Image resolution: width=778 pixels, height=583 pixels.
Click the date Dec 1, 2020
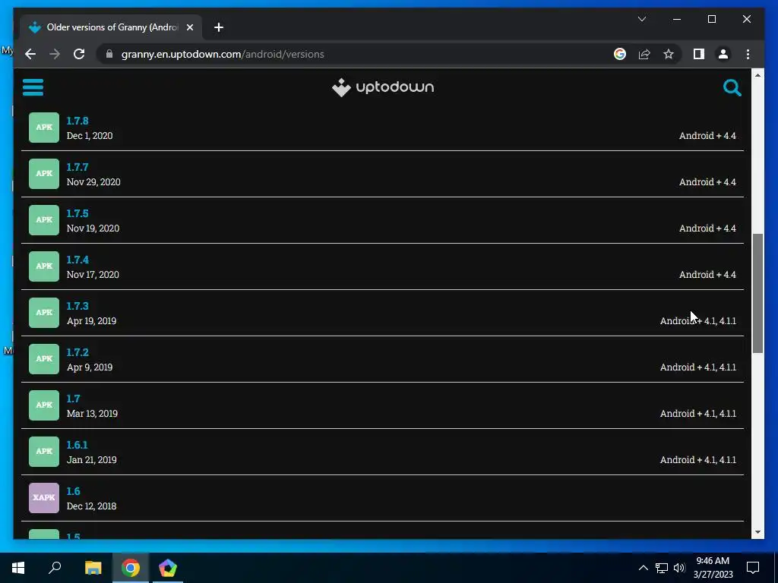(90, 136)
